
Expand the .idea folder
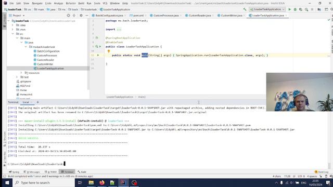click(12, 25)
